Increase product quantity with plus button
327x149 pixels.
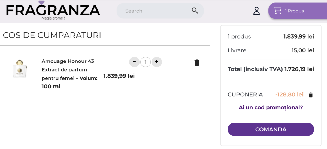point(157,62)
